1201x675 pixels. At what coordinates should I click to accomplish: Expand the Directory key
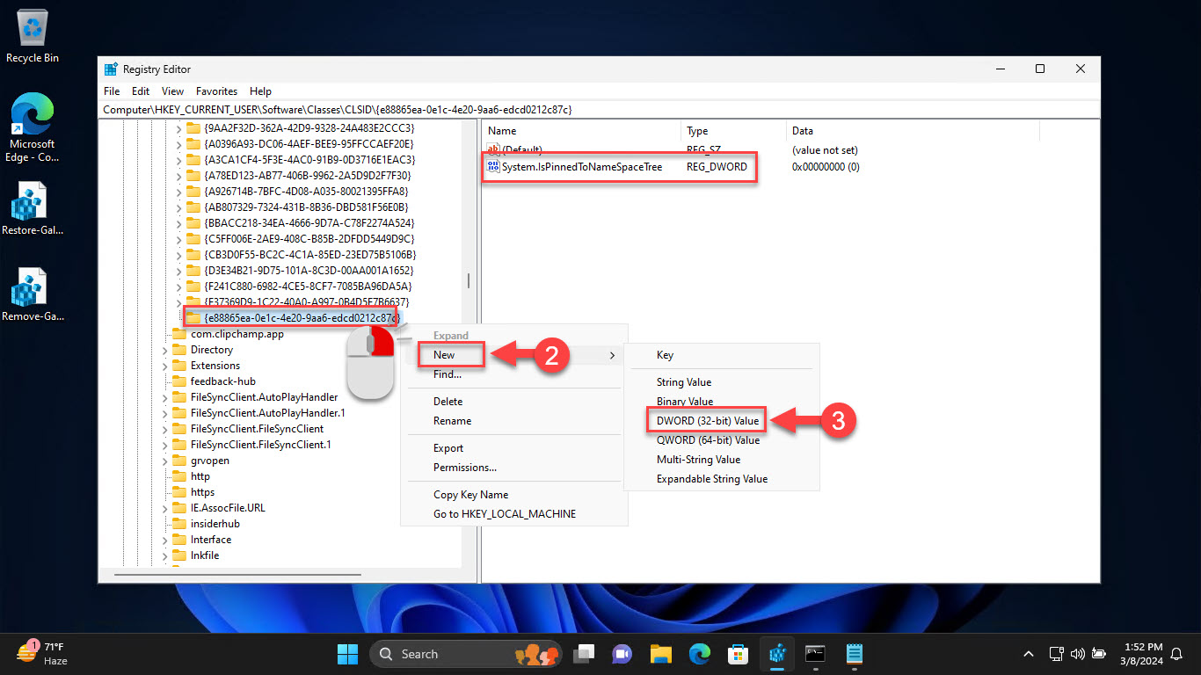pos(164,350)
